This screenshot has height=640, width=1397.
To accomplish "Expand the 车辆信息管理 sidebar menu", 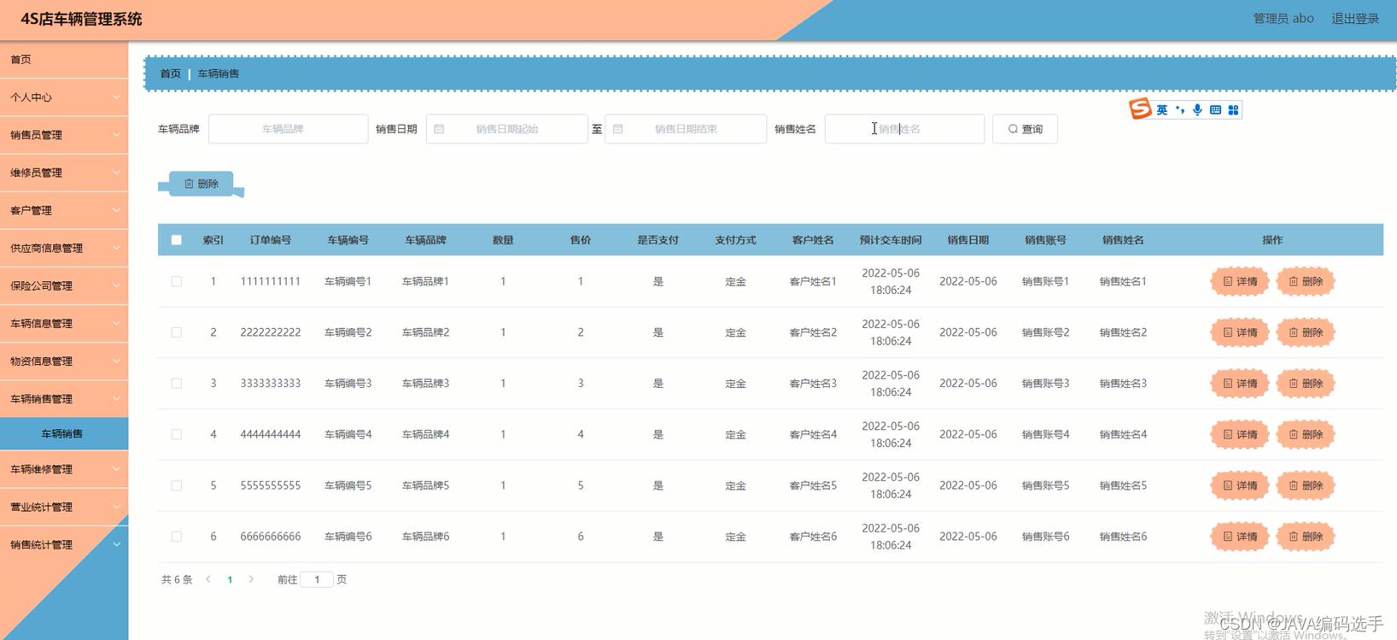I will pyautogui.click(x=64, y=323).
